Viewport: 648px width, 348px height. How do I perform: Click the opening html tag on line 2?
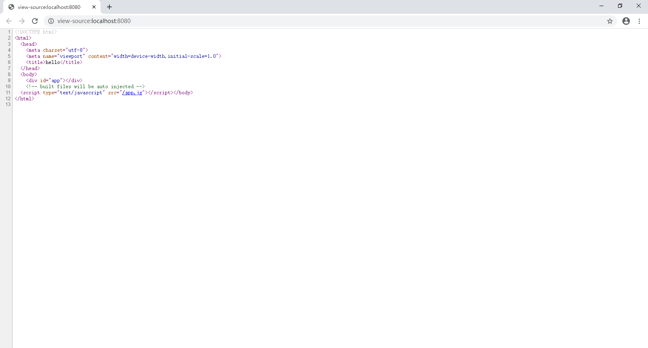pyautogui.click(x=23, y=38)
